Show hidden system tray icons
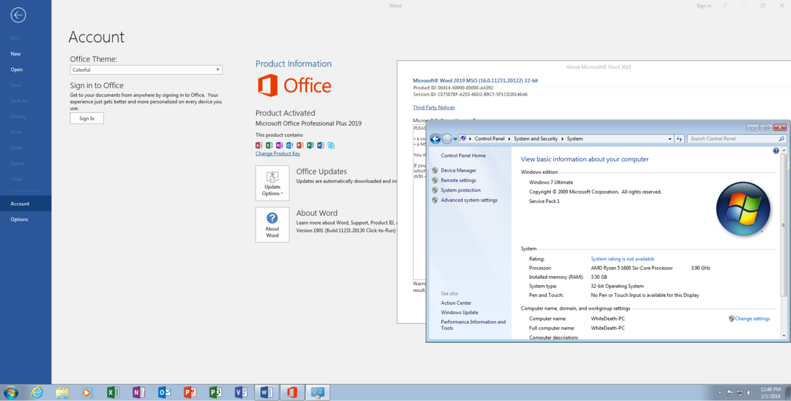Screen dimensions: 791x401 pyautogui.click(x=719, y=392)
